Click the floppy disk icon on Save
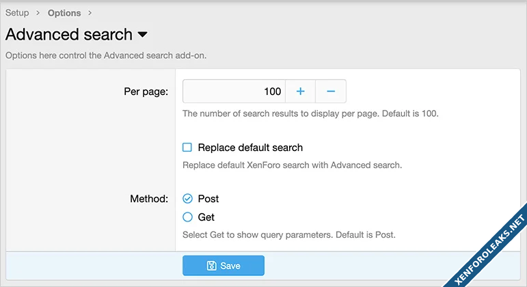Viewport: 527px width, 287px height. (x=212, y=265)
